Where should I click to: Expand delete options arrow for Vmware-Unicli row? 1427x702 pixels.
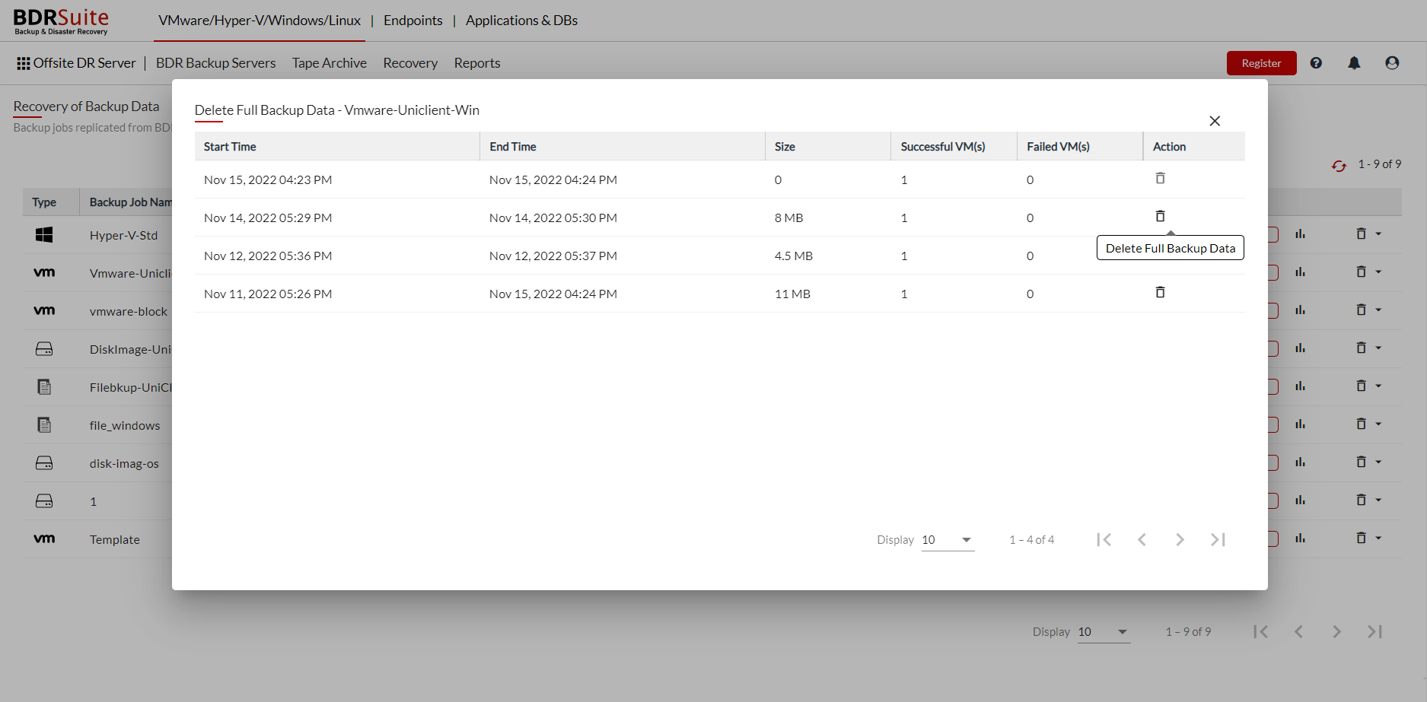tap(1378, 272)
